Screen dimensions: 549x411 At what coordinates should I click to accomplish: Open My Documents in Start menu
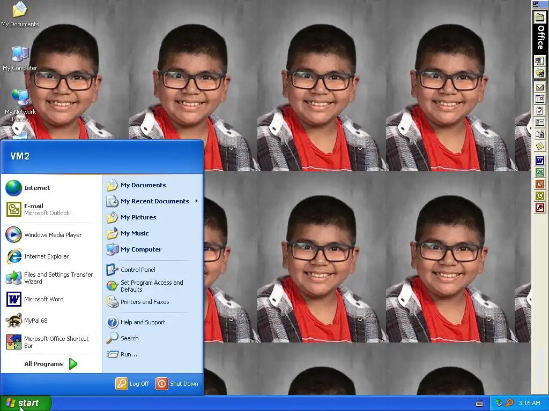pyautogui.click(x=152, y=185)
